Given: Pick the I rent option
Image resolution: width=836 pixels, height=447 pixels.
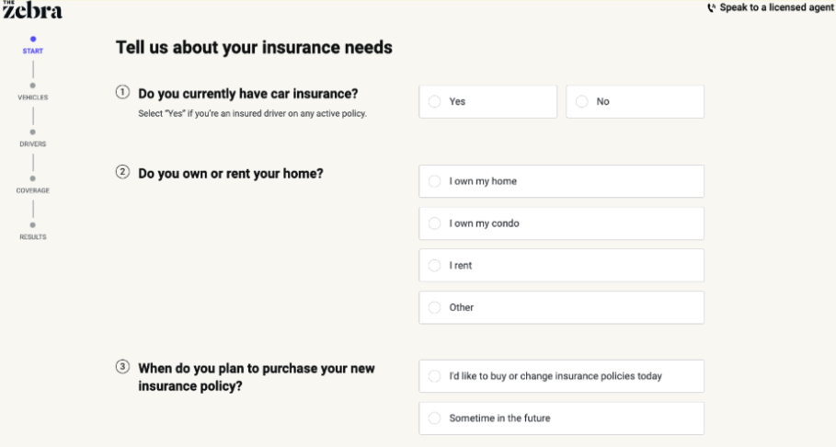Looking at the screenshot, I should pyautogui.click(x=561, y=266).
